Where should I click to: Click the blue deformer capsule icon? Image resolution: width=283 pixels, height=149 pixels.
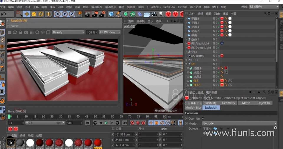point(140,14)
